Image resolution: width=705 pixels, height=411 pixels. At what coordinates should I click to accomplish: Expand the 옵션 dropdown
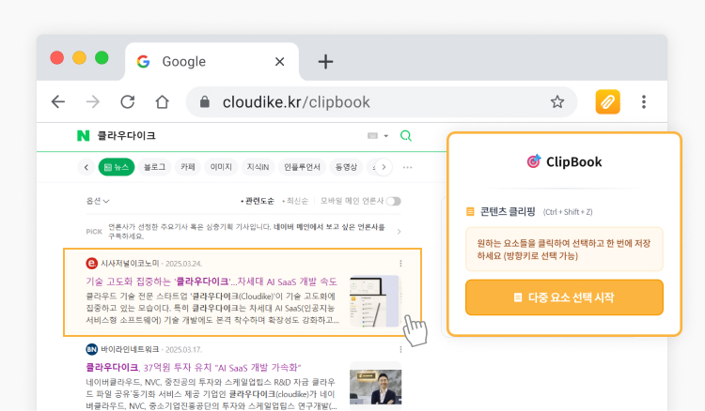click(x=98, y=201)
